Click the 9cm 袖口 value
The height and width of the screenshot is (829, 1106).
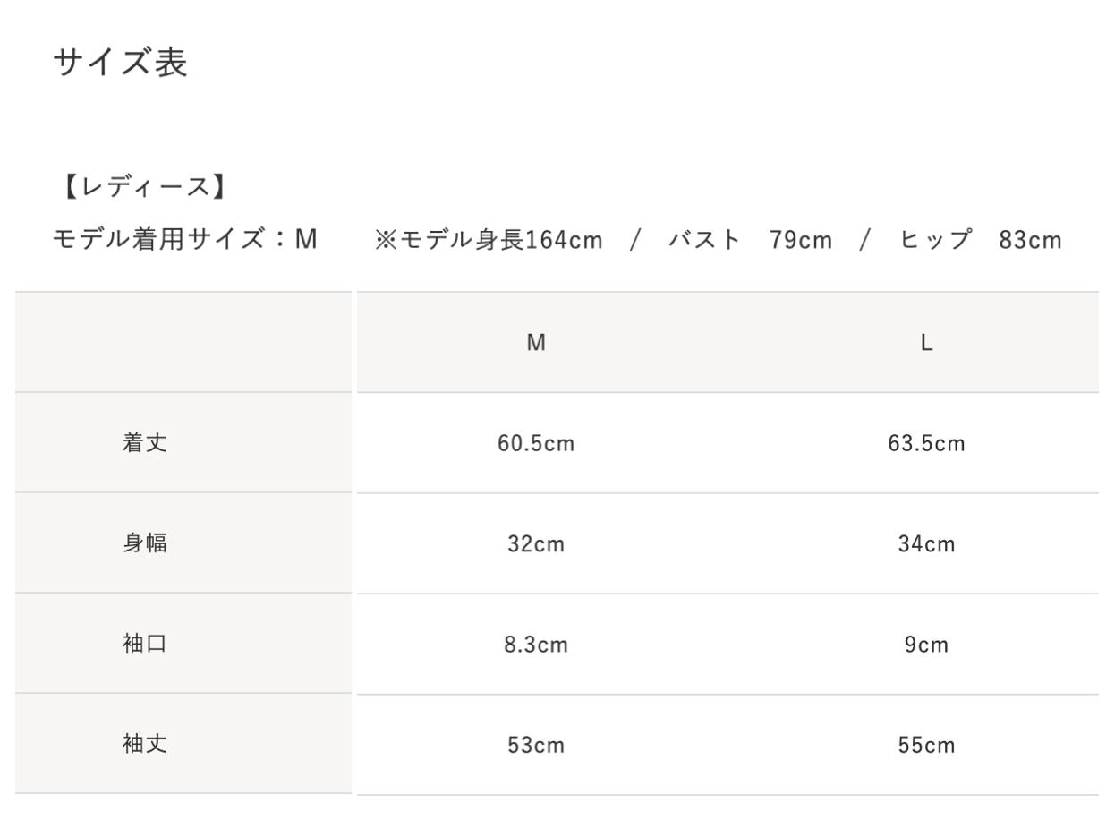[x=927, y=645]
